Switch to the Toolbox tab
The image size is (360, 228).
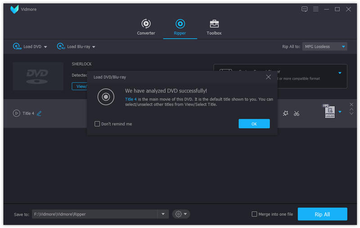click(214, 27)
